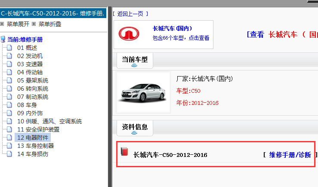Click the 车型:C50 text
The height and width of the screenshot is (187, 318).
click(x=188, y=91)
